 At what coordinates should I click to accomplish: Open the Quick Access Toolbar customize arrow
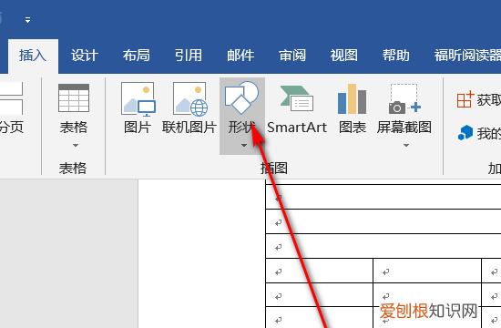pos(28,20)
